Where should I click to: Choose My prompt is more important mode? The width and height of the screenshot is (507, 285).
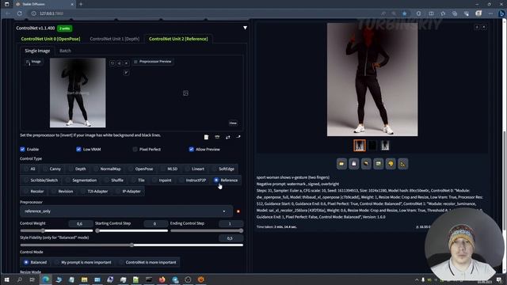(x=82, y=262)
